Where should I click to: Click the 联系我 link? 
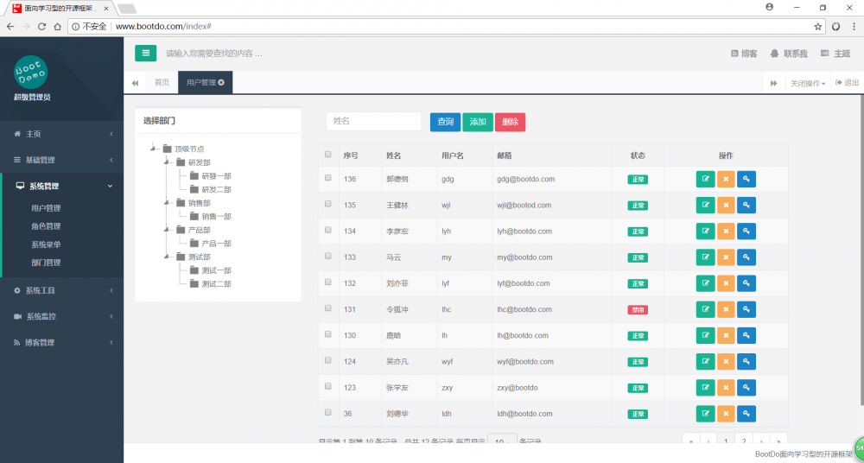pos(789,54)
